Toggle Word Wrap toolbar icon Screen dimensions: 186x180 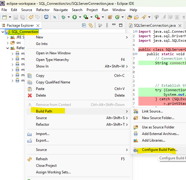(170, 17)
